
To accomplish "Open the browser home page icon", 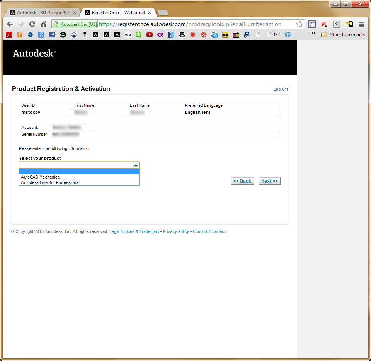I will 43,24.
